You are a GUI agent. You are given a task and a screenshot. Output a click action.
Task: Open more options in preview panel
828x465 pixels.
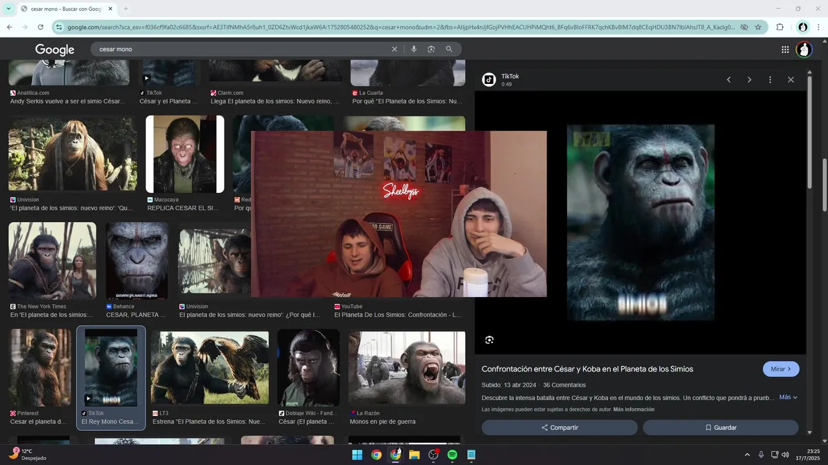(770, 79)
